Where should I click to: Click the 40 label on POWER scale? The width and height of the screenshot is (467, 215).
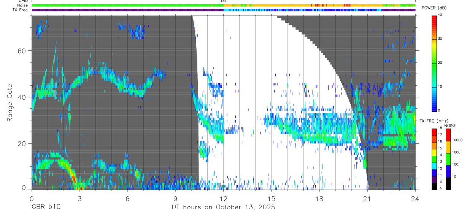click(x=440, y=15)
